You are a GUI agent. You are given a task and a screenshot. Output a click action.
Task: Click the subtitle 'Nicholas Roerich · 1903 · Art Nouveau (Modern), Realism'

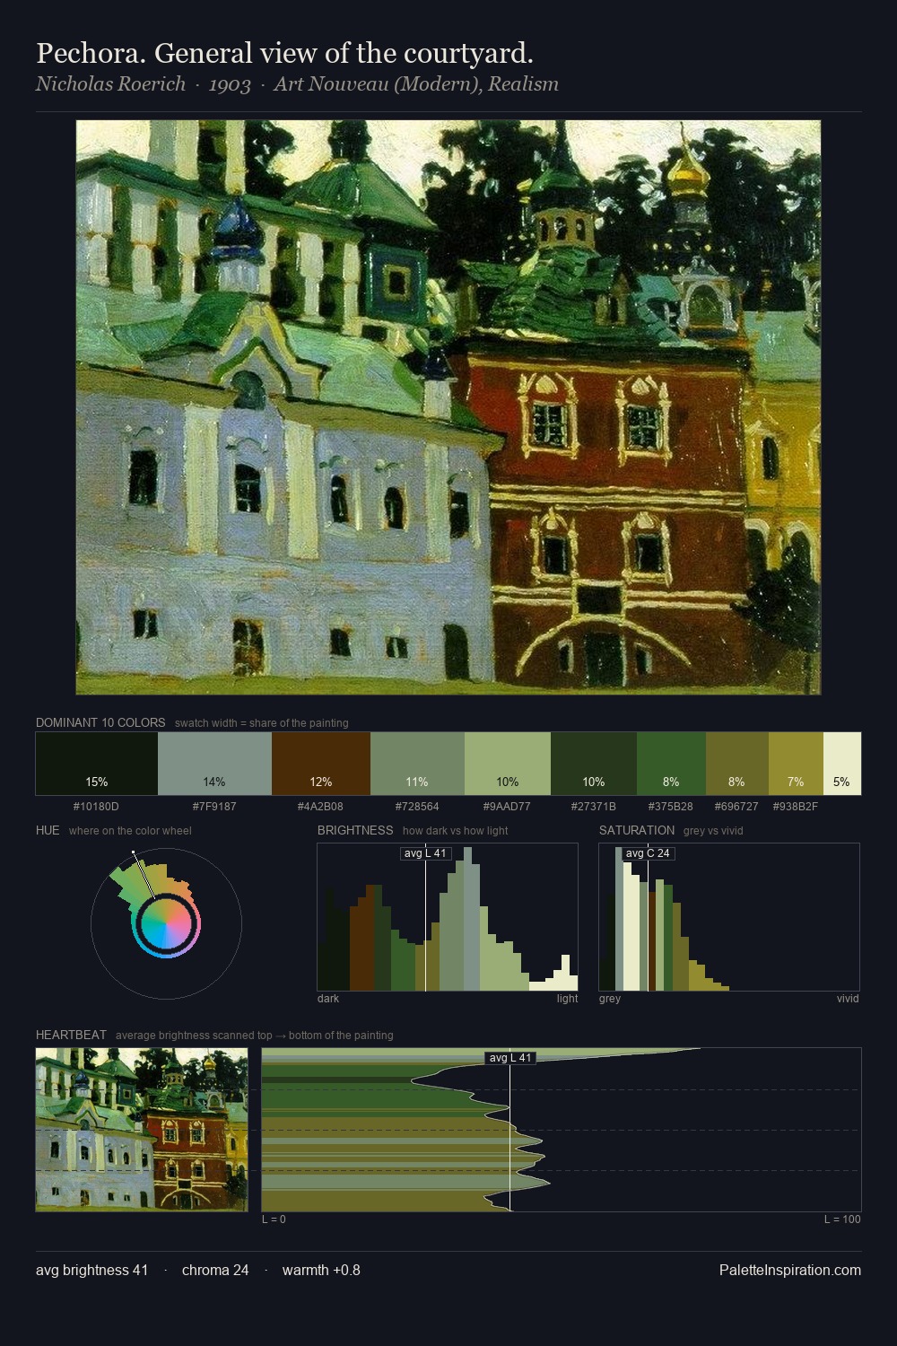click(297, 84)
